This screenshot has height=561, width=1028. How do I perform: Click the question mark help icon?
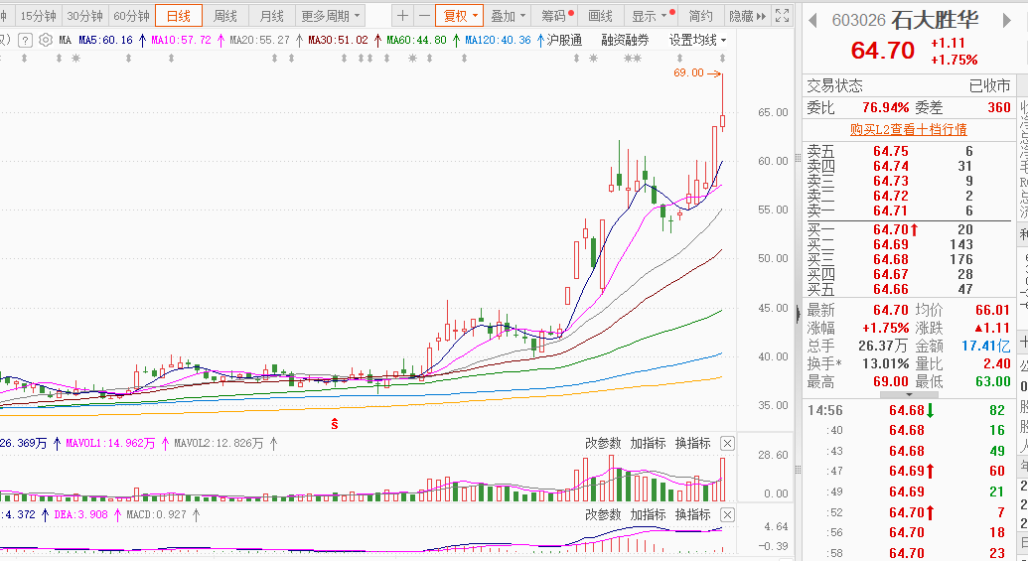(24, 41)
